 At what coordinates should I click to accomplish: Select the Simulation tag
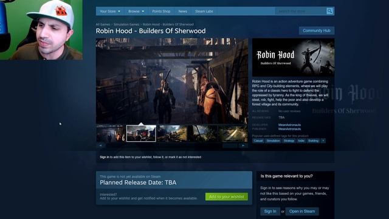click(x=273, y=141)
